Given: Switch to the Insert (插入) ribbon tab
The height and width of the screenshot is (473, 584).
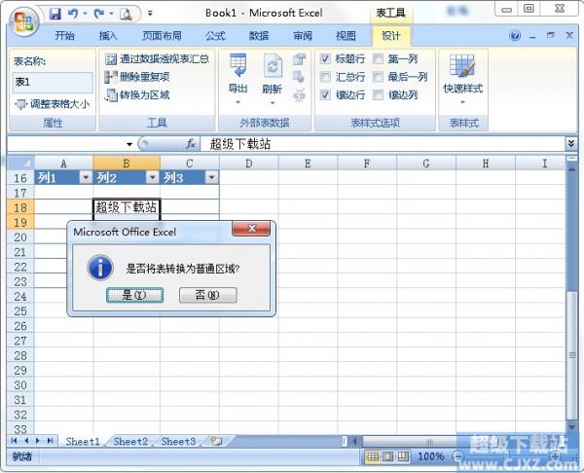Looking at the screenshot, I should tap(108, 36).
